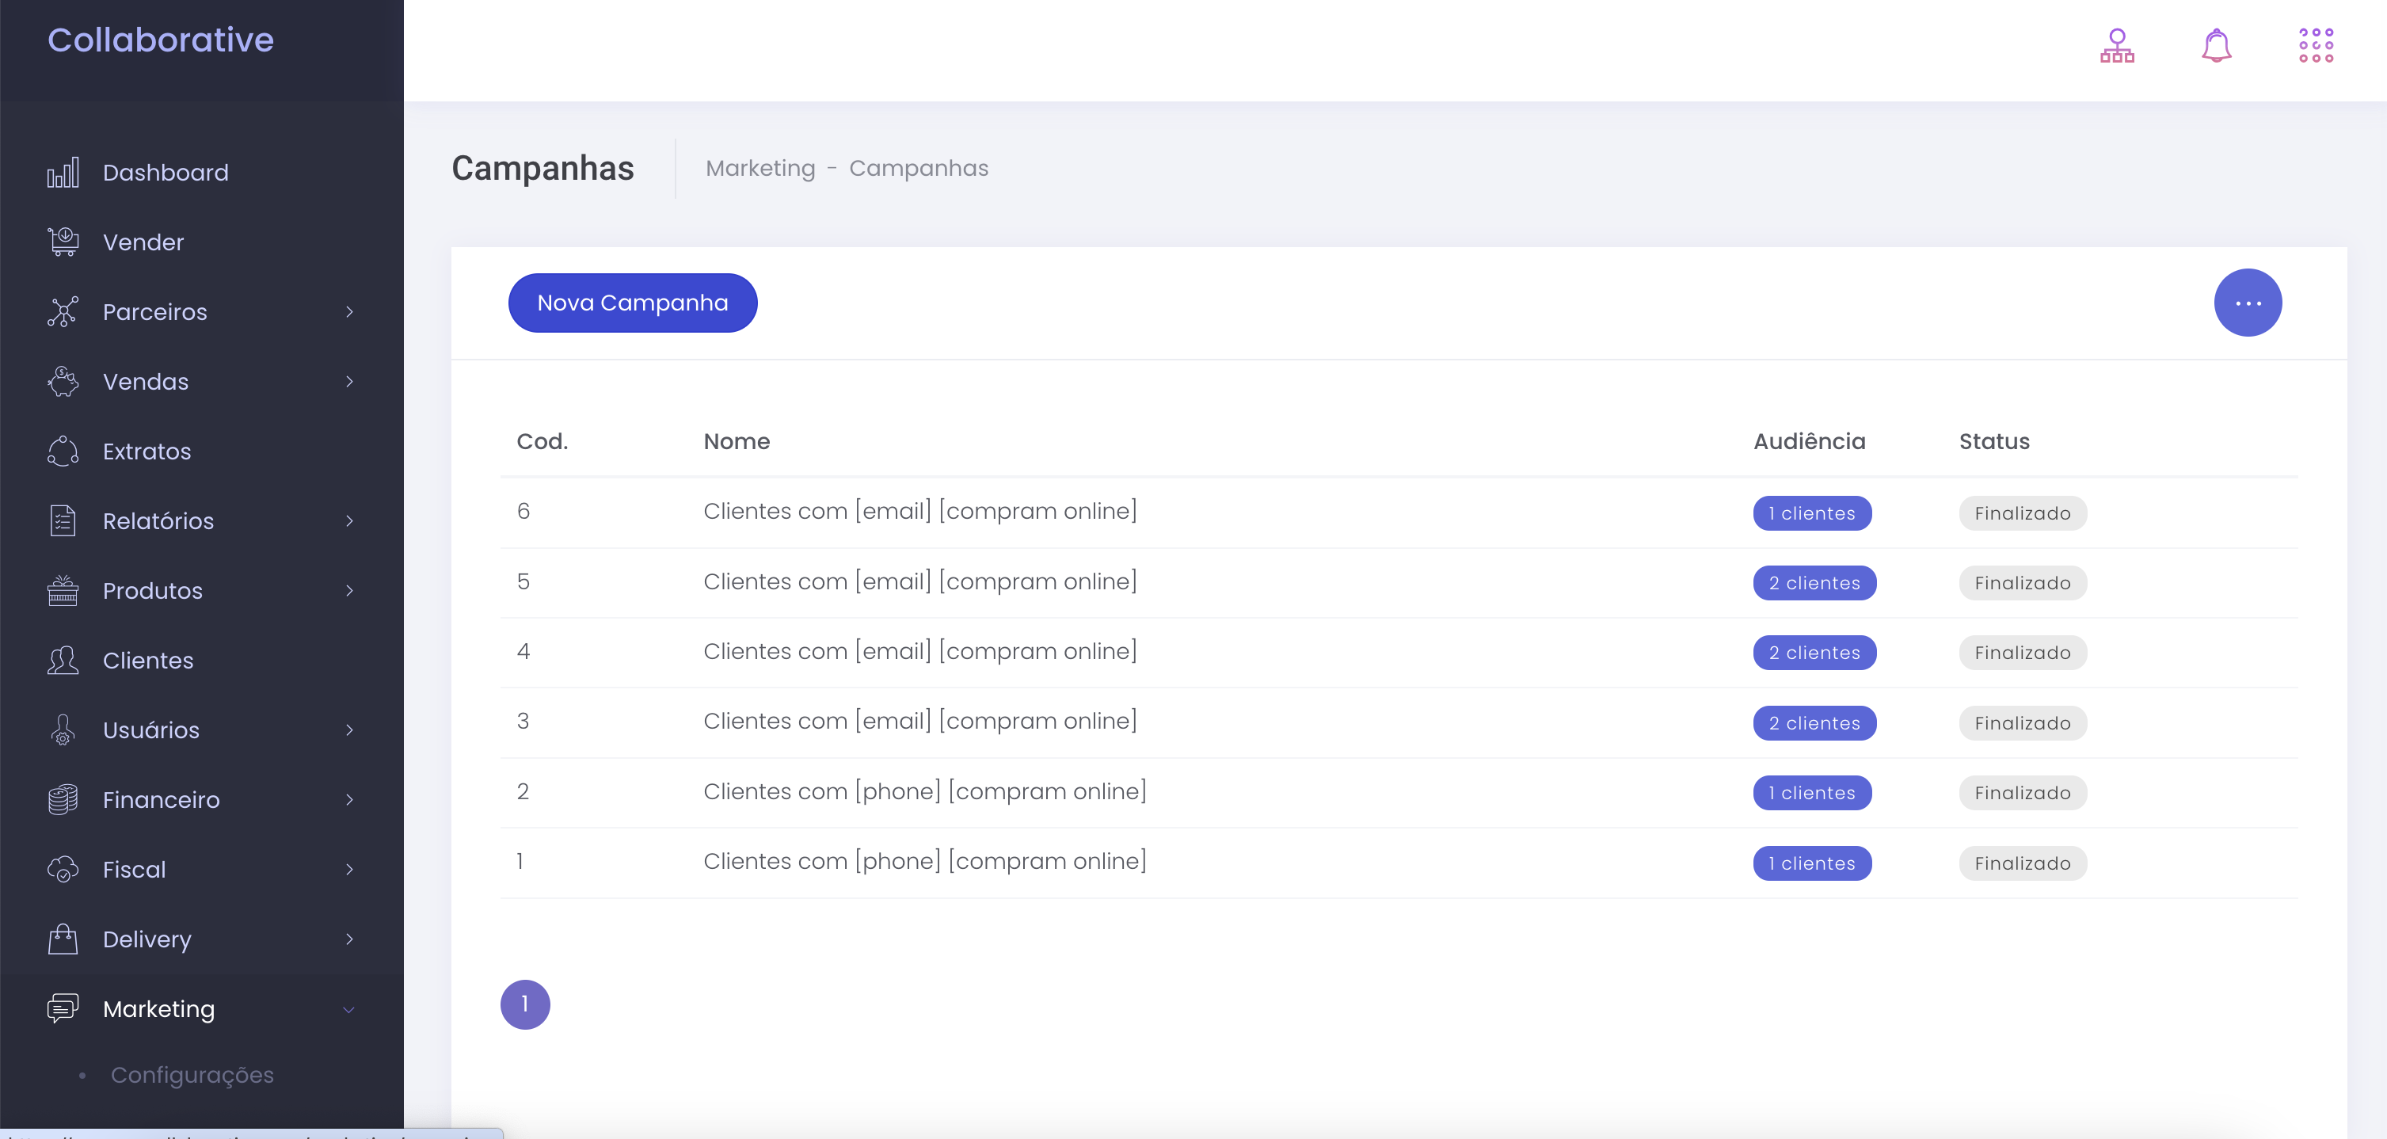The image size is (2387, 1139).
Task: Click the Collaborative logo link
Action: click(x=160, y=40)
